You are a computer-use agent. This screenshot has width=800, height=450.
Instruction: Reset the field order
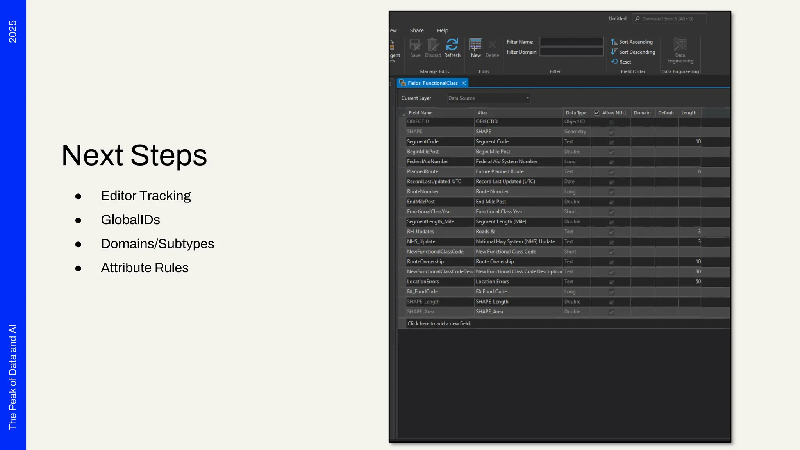click(x=621, y=62)
